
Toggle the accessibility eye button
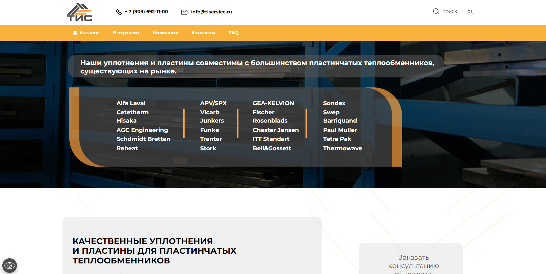click(9, 265)
